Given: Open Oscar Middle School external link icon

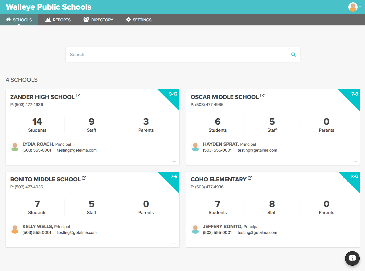Looking at the screenshot, I should (262, 96).
